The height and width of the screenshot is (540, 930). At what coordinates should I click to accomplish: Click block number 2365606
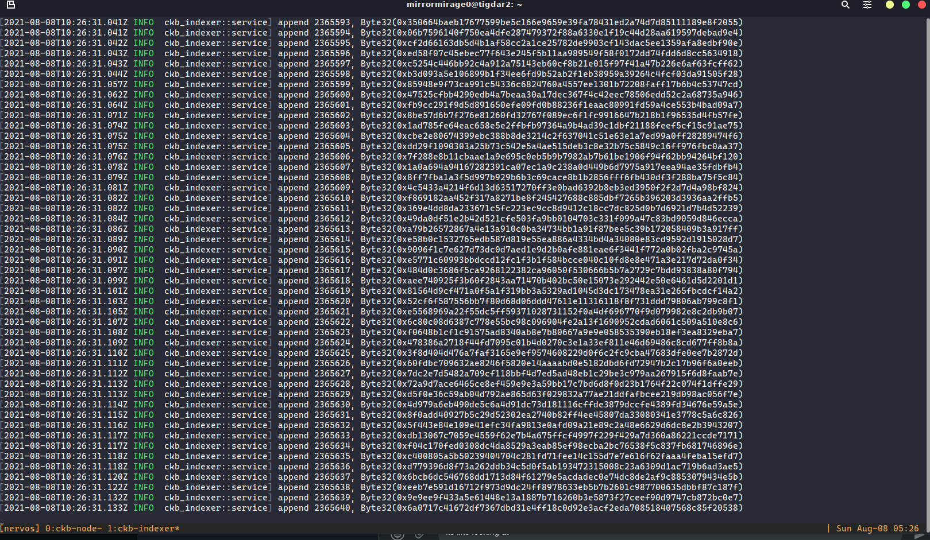point(332,157)
